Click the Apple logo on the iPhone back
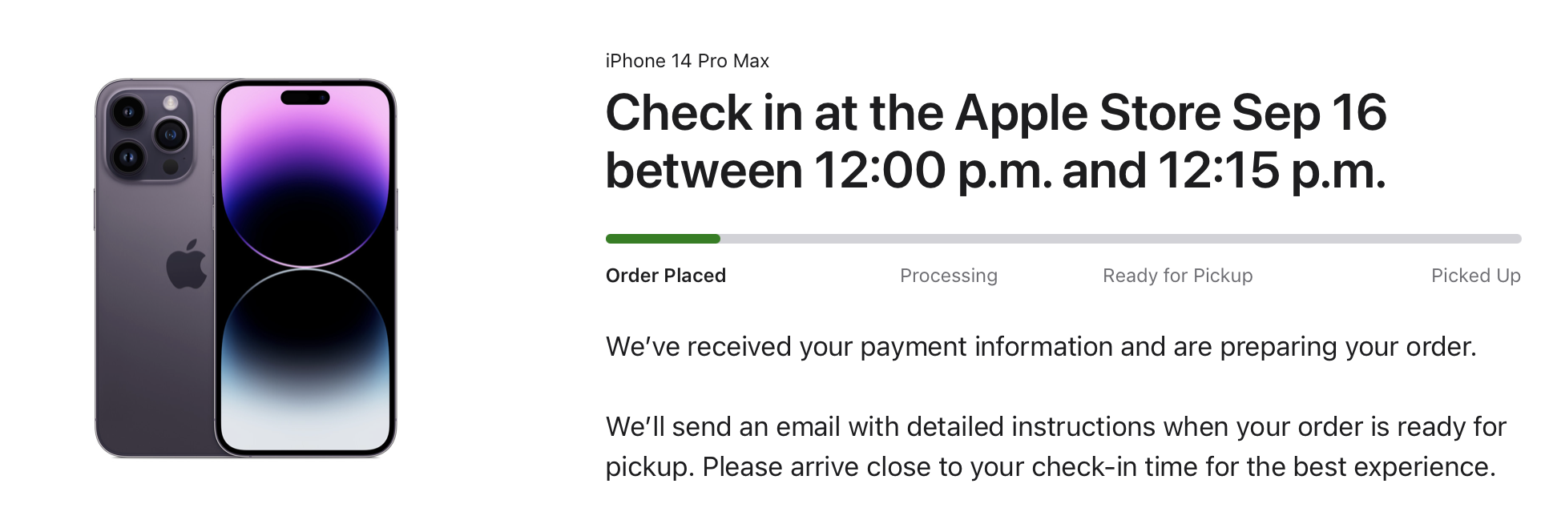The image size is (1553, 516). coord(187,264)
